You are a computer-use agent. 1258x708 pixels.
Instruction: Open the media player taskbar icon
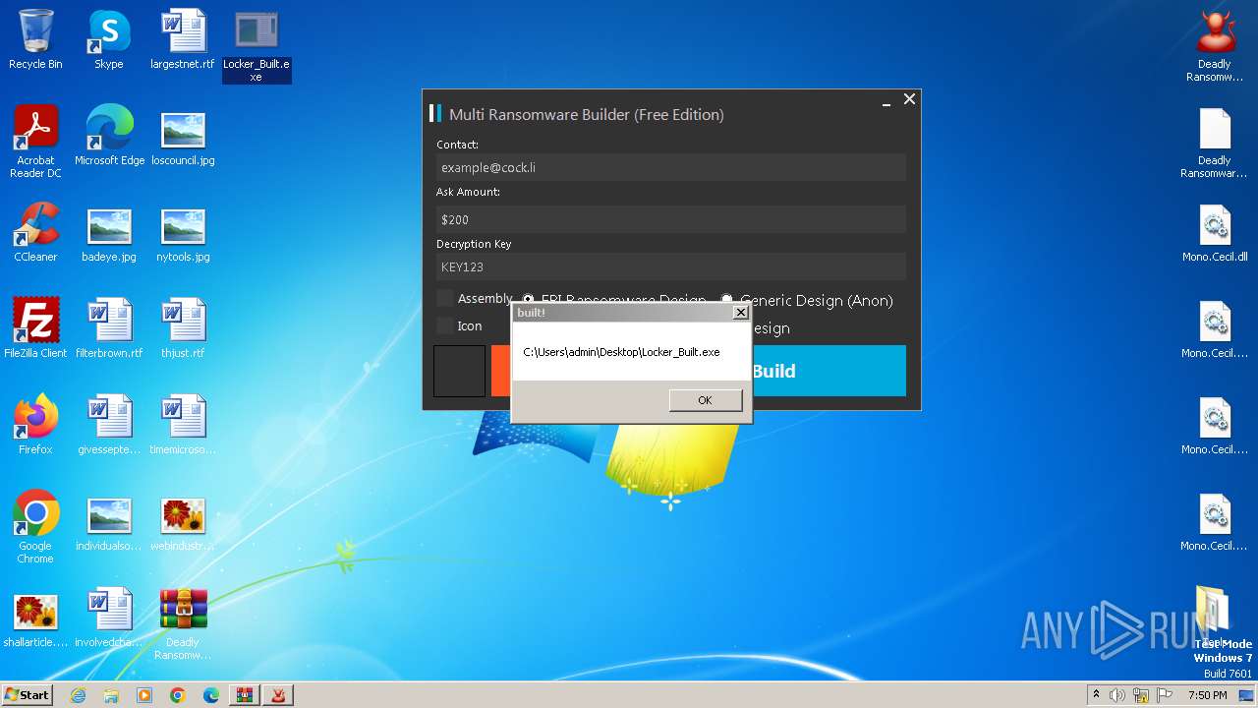144,695
